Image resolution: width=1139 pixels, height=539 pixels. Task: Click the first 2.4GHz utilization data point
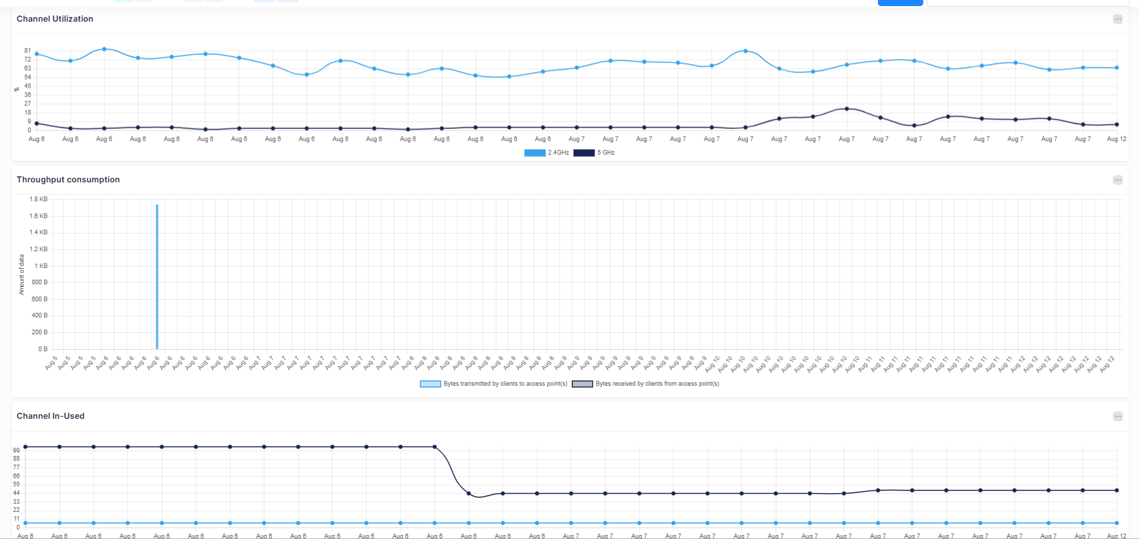pyautogui.click(x=37, y=54)
